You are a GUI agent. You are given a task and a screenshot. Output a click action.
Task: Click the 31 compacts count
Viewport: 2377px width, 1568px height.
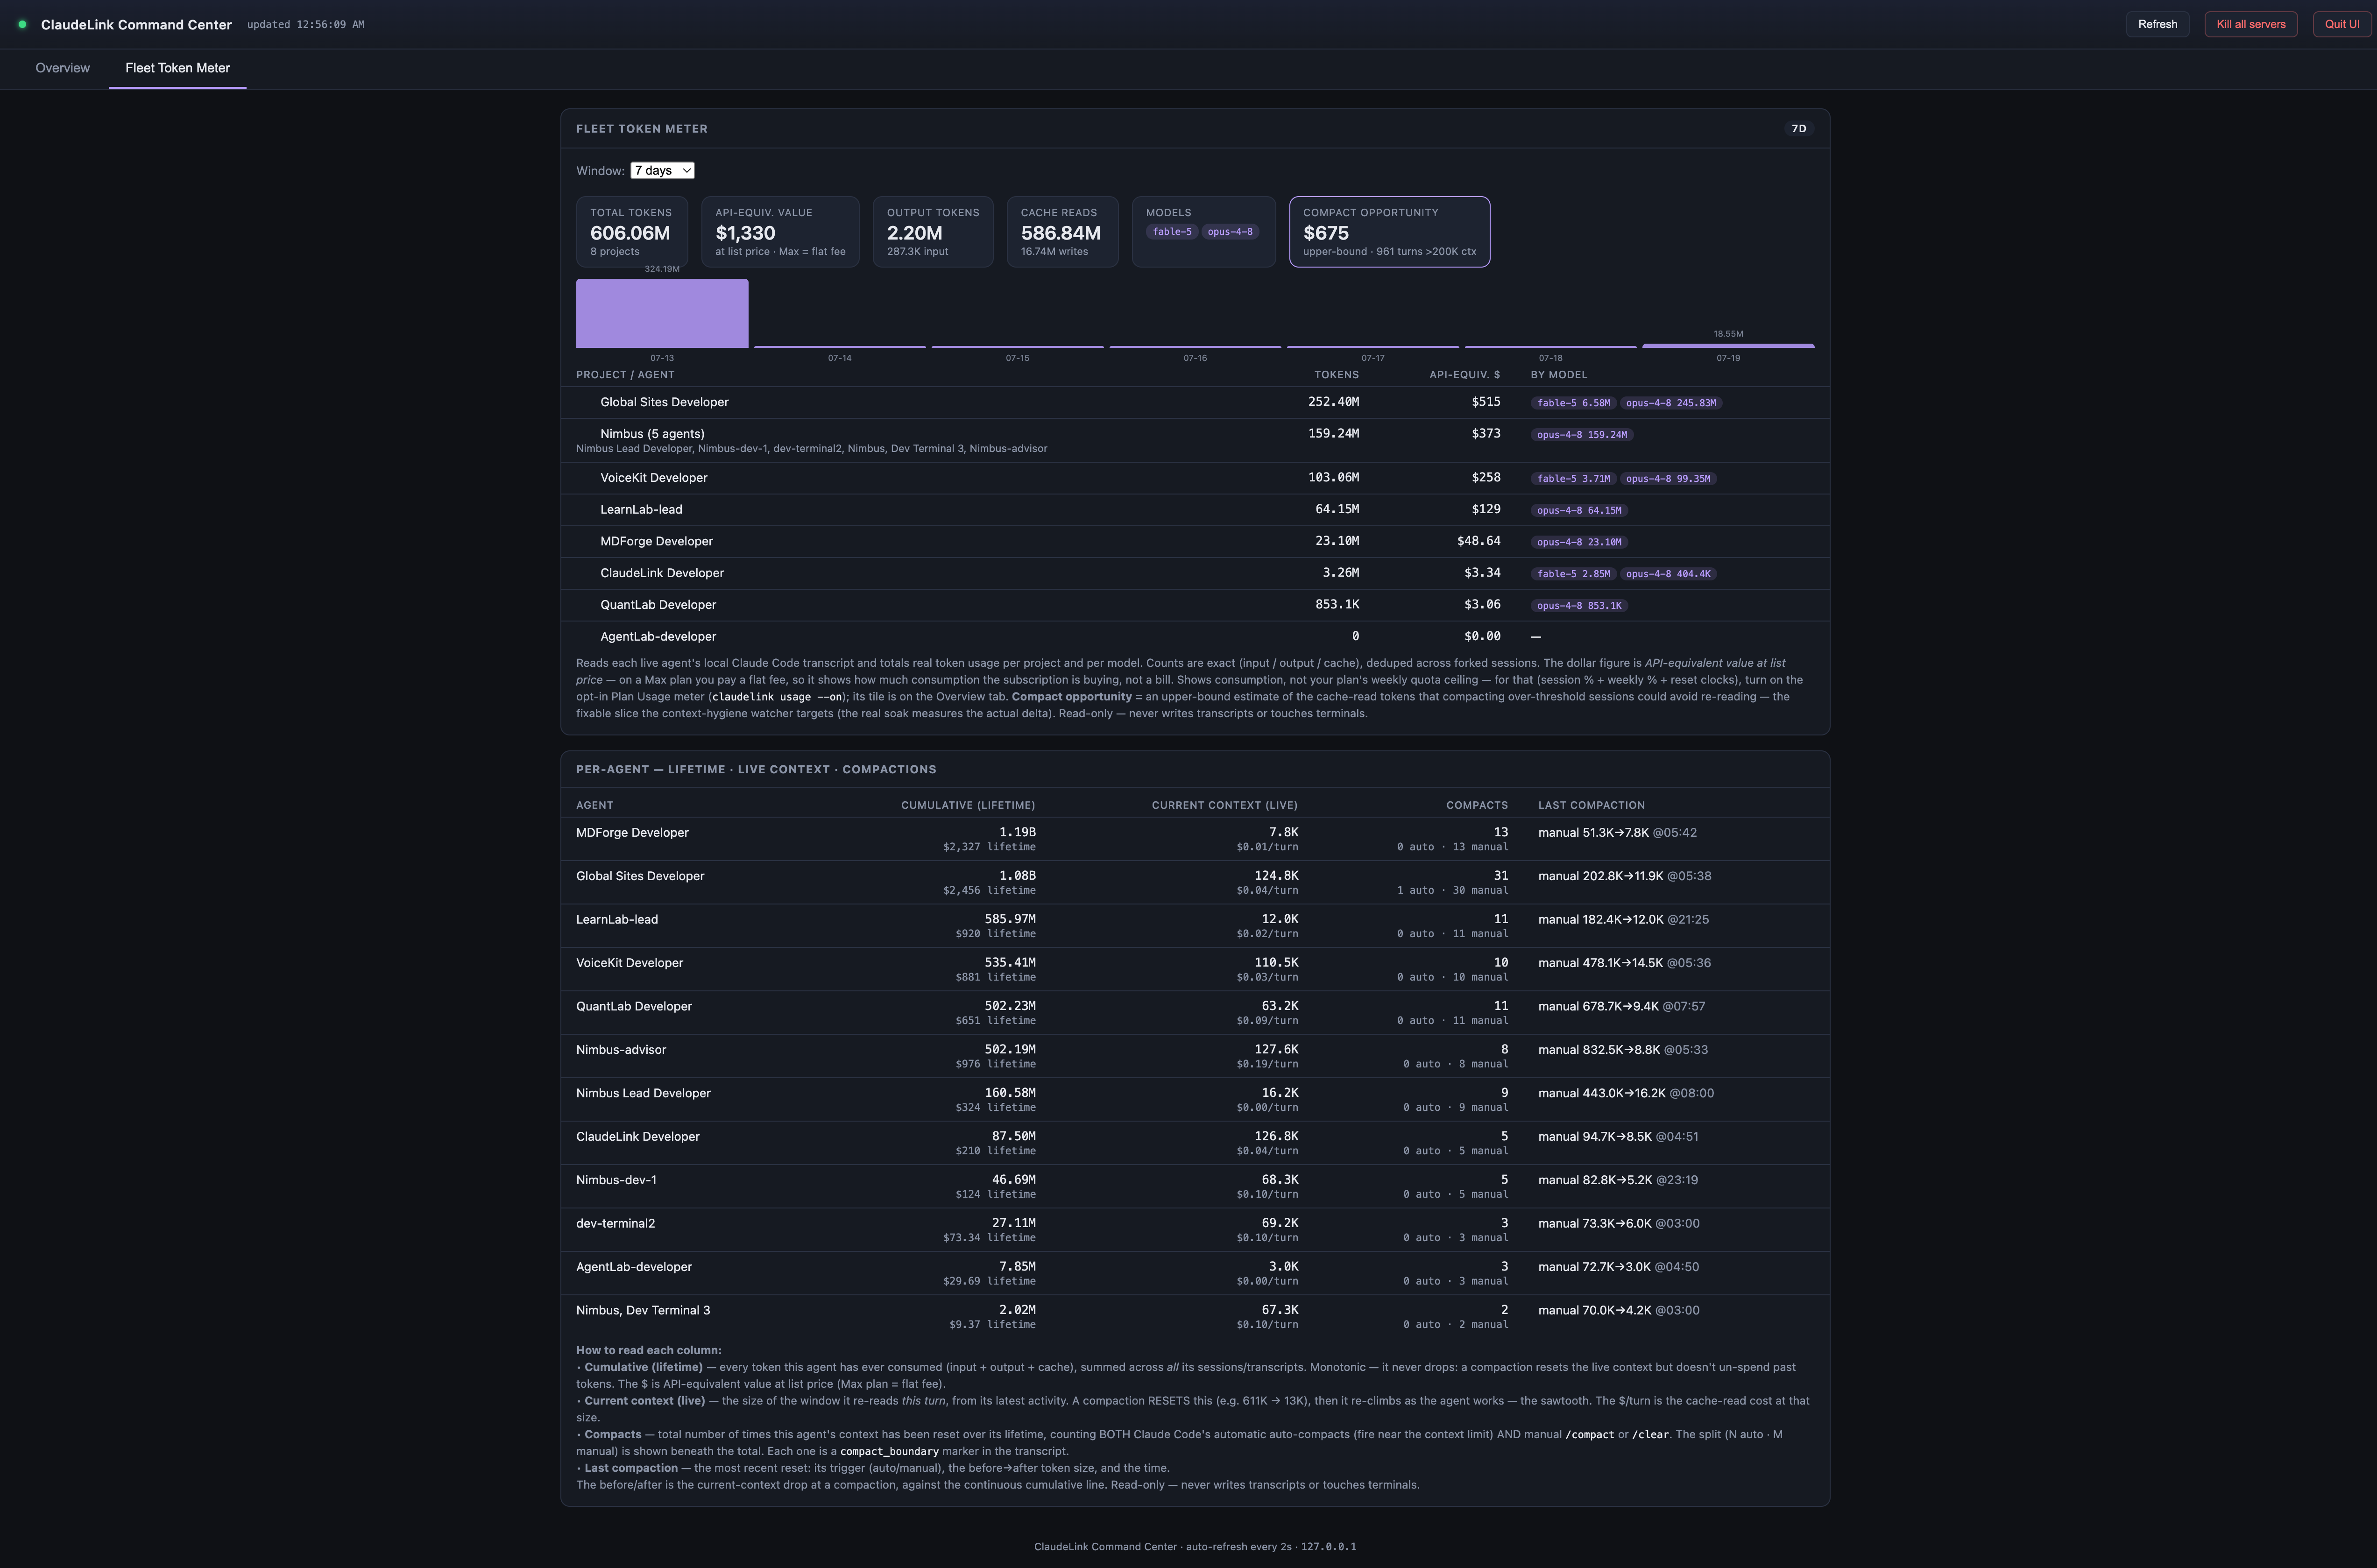1500,876
